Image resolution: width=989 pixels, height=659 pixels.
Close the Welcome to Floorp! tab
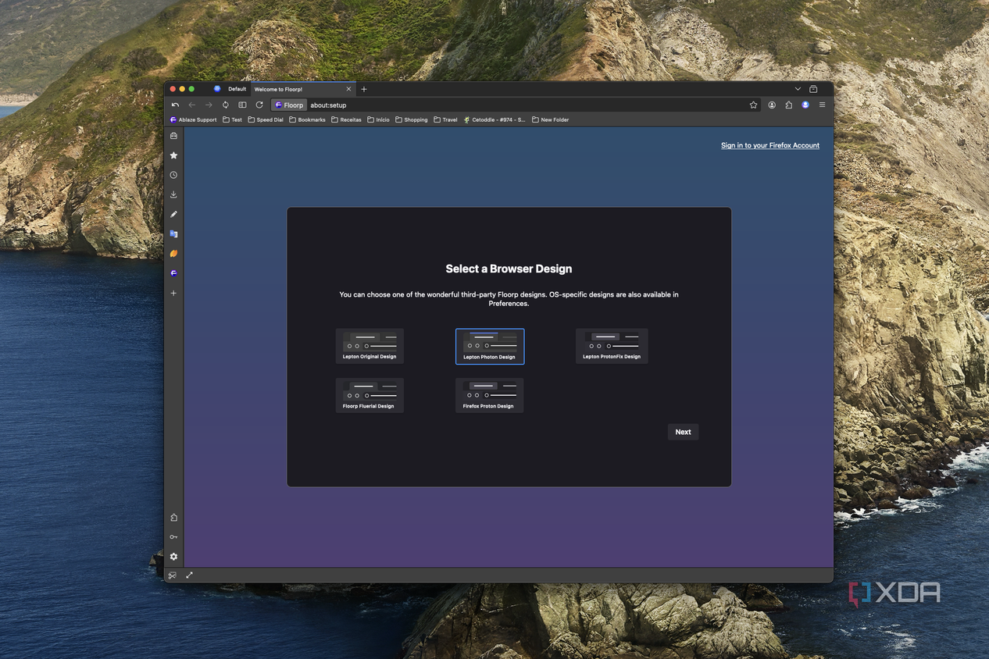click(348, 89)
